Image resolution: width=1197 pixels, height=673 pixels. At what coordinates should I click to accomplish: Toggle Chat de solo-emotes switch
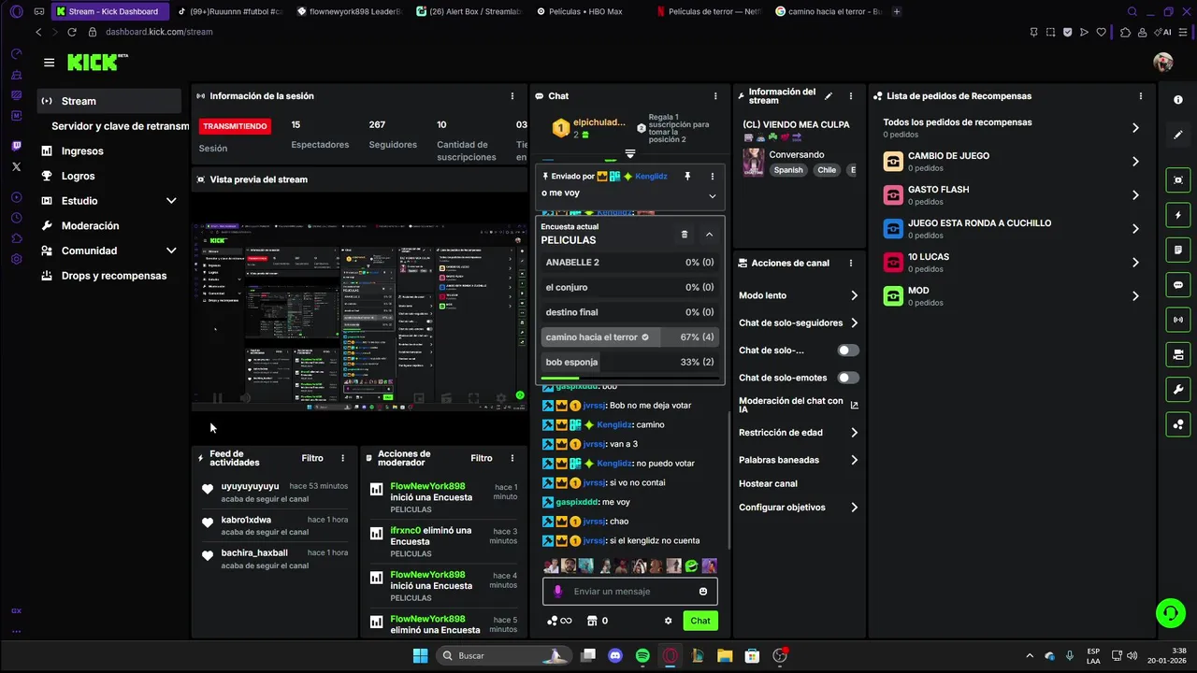[847, 378]
